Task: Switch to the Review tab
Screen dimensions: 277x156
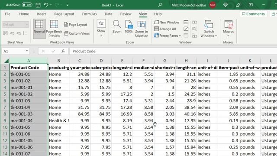Action: [126, 14]
